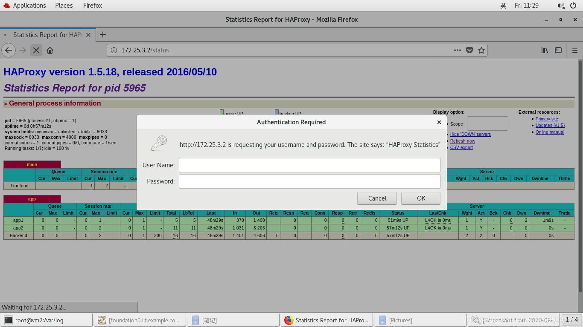Open the Places menu
Screen dimensions: 583x327
64,6
